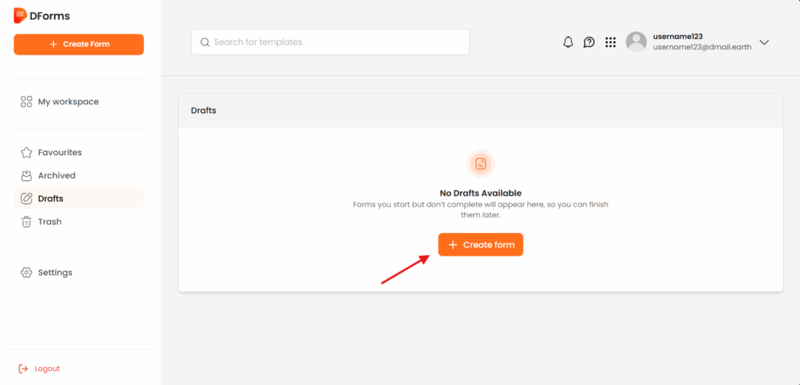Focus the Search for templates field

tap(336, 42)
